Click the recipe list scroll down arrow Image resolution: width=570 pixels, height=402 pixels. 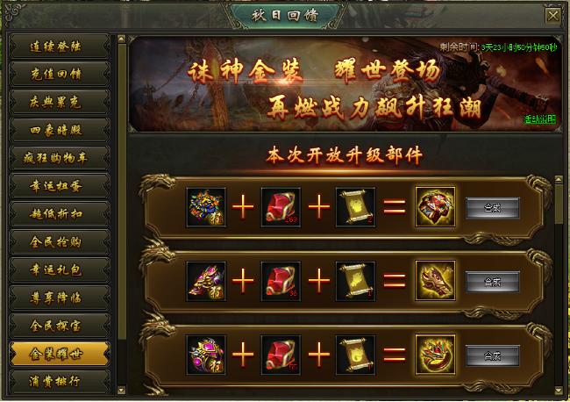click(x=559, y=391)
